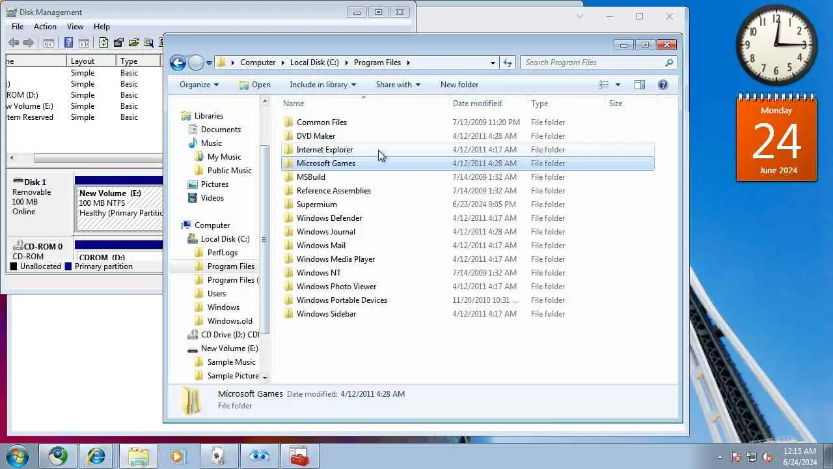Select the Windows Defender folder
Screen dimensions: 833x469
click(x=468, y=218)
